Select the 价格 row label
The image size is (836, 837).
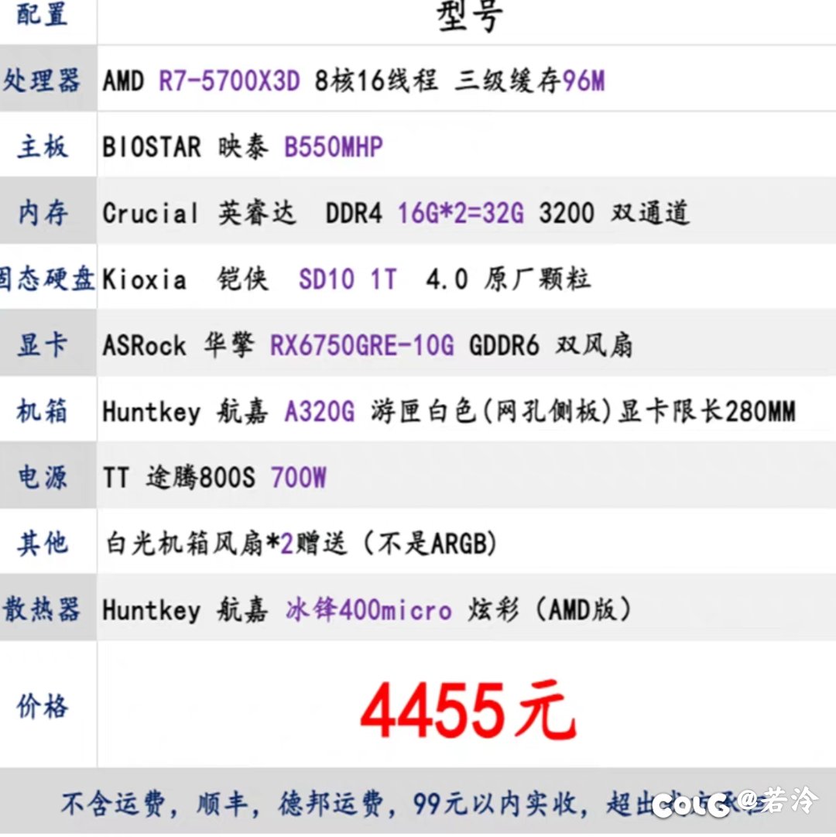click(43, 707)
